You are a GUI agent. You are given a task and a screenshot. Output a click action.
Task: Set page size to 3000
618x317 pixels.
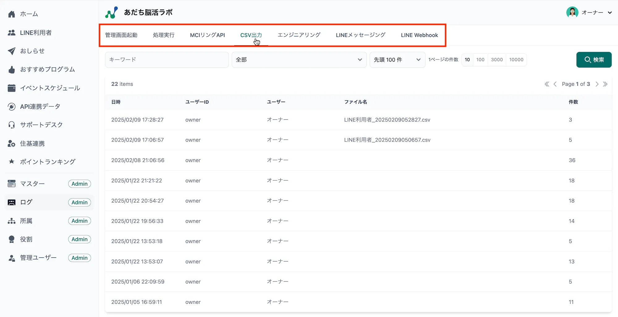[497, 60]
